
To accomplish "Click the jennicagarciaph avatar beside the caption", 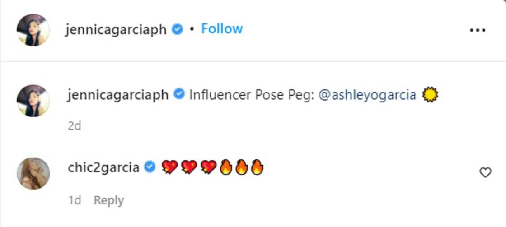I will click(x=33, y=101).
